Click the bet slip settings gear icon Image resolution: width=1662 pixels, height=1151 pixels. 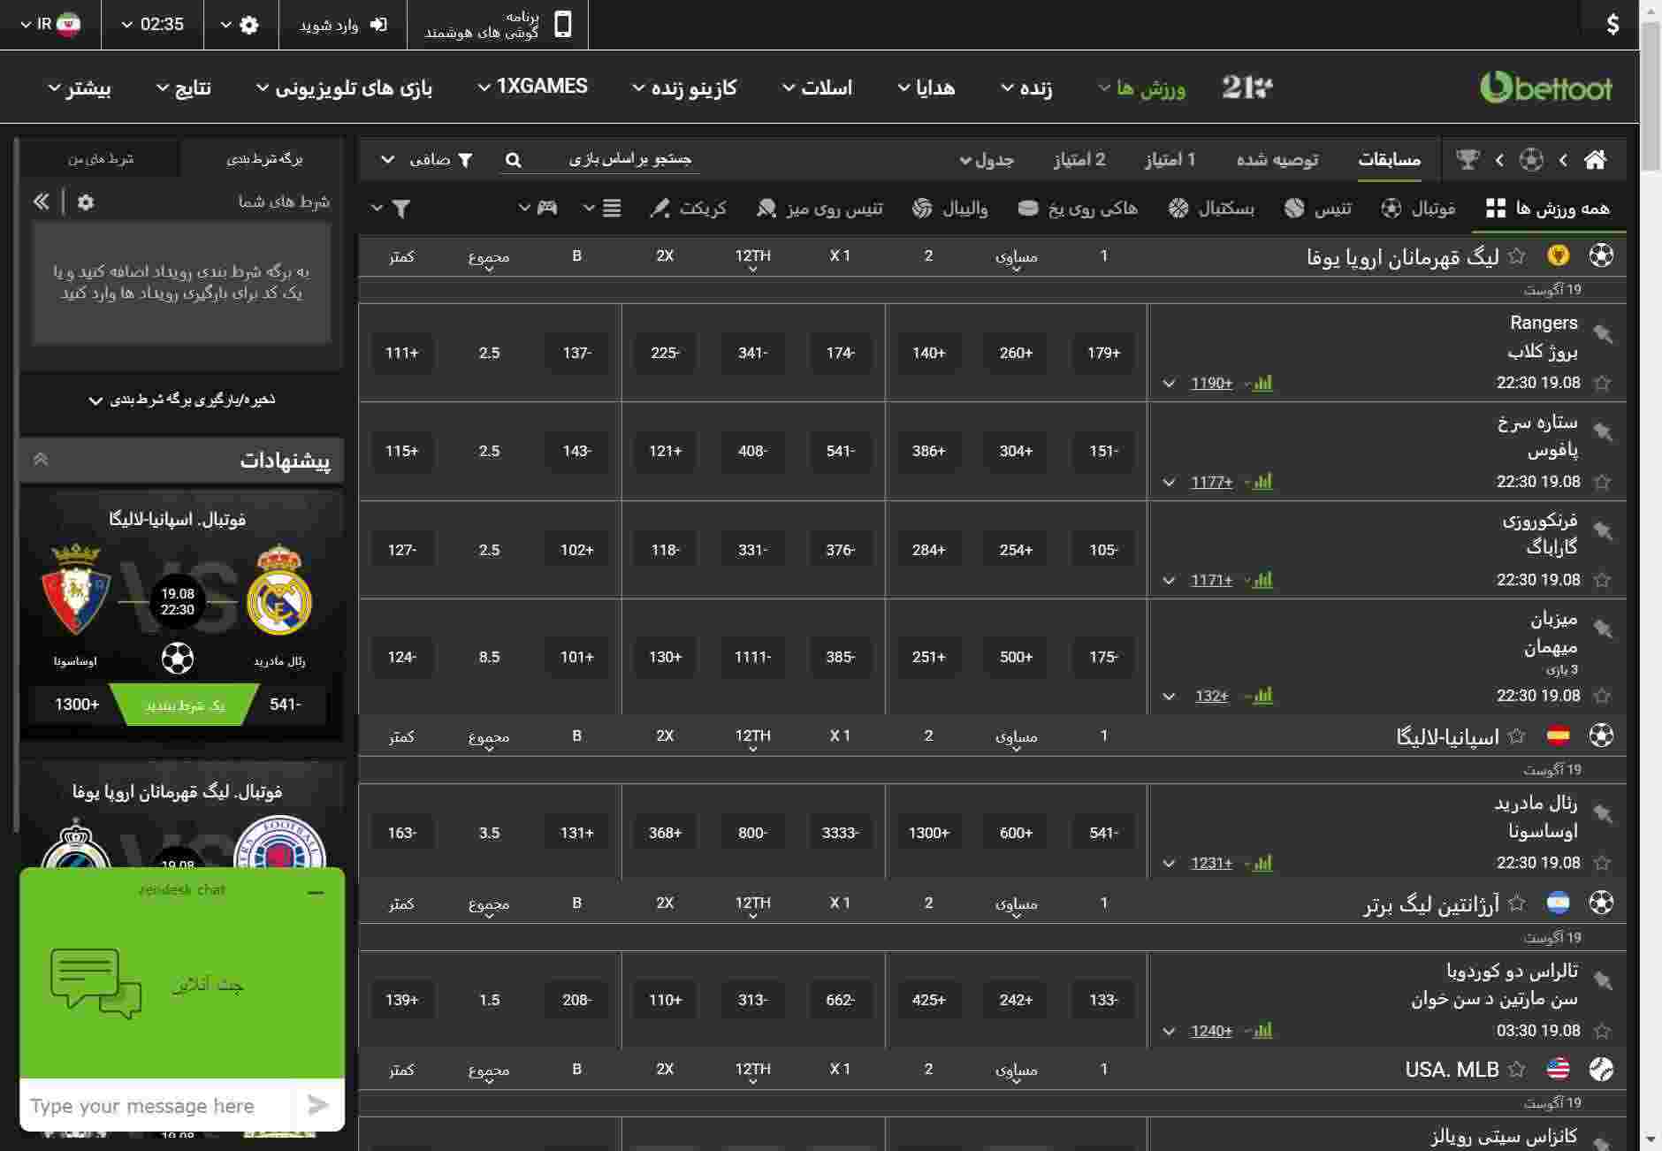tap(86, 202)
